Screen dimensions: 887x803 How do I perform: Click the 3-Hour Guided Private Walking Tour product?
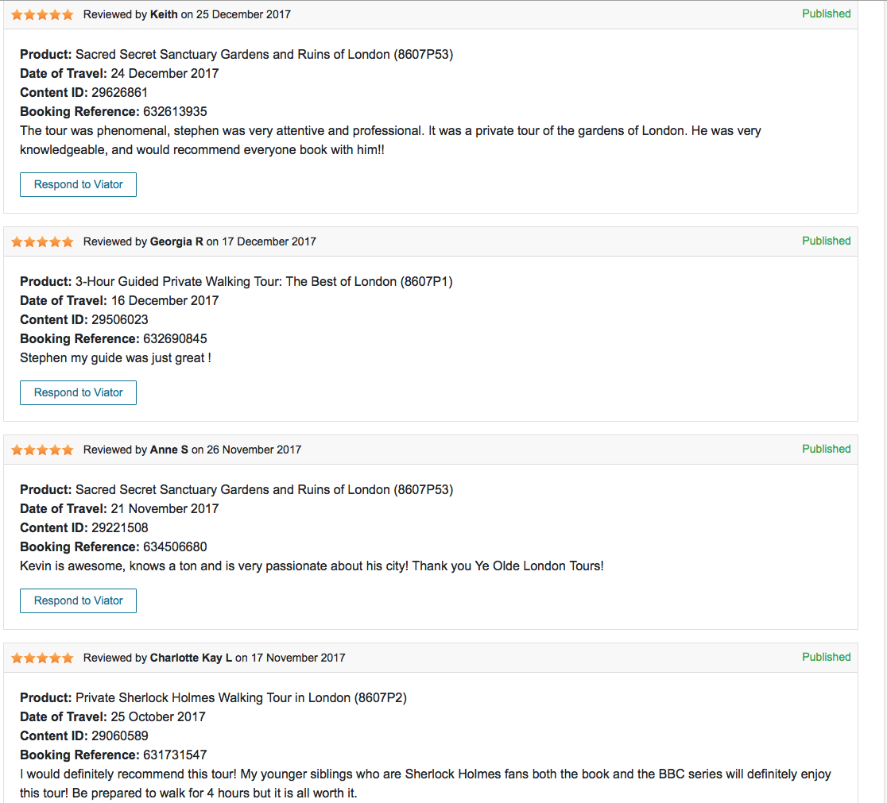(264, 281)
